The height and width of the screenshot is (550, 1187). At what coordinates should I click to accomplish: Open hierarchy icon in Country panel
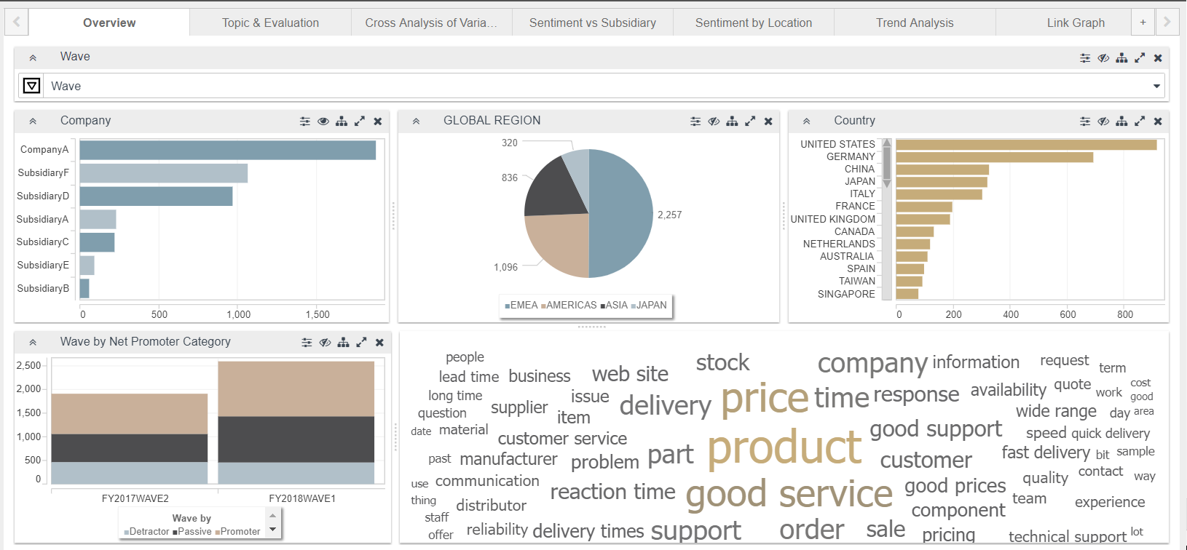click(x=1121, y=121)
